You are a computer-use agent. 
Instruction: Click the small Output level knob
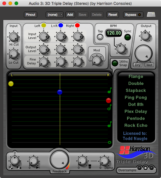point(145,36)
